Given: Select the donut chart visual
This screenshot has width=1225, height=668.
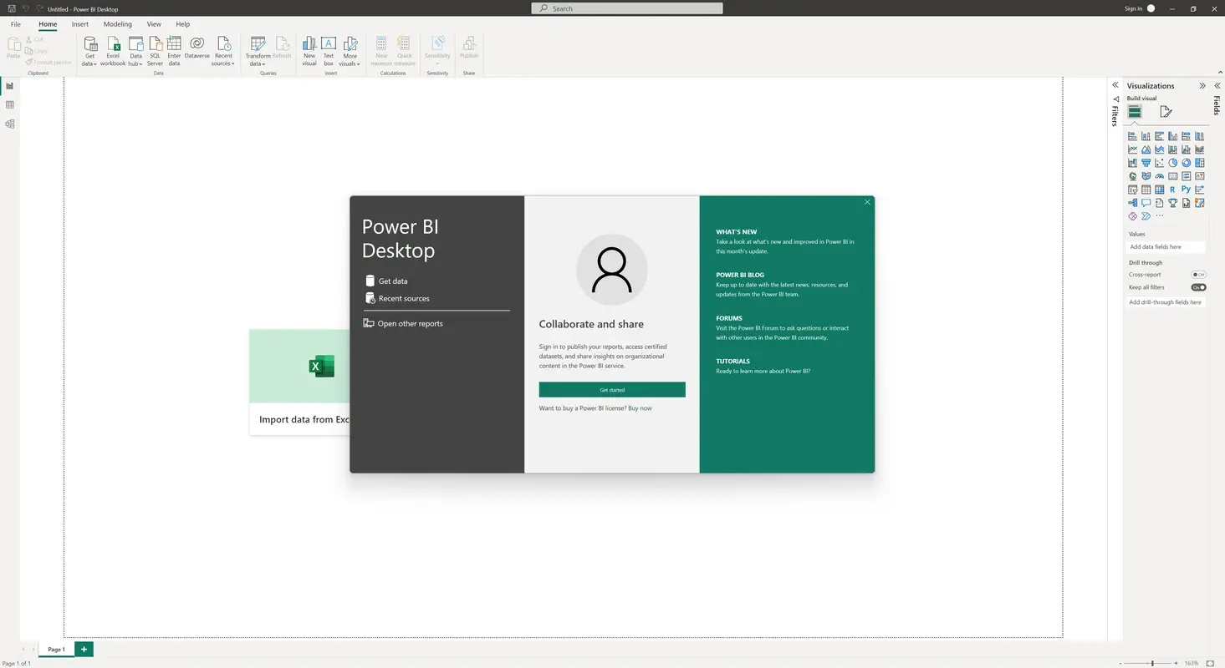Looking at the screenshot, I should click(1186, 163).
